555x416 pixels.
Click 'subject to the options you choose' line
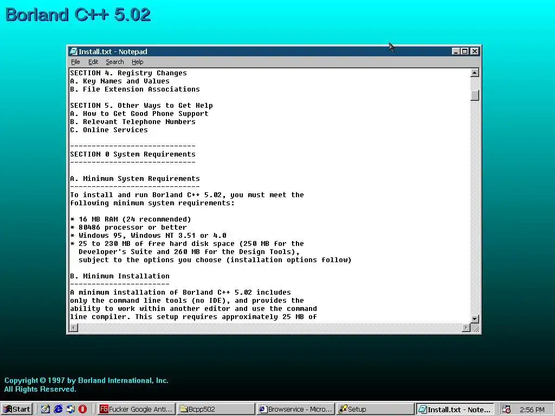(x=215, y=260)
